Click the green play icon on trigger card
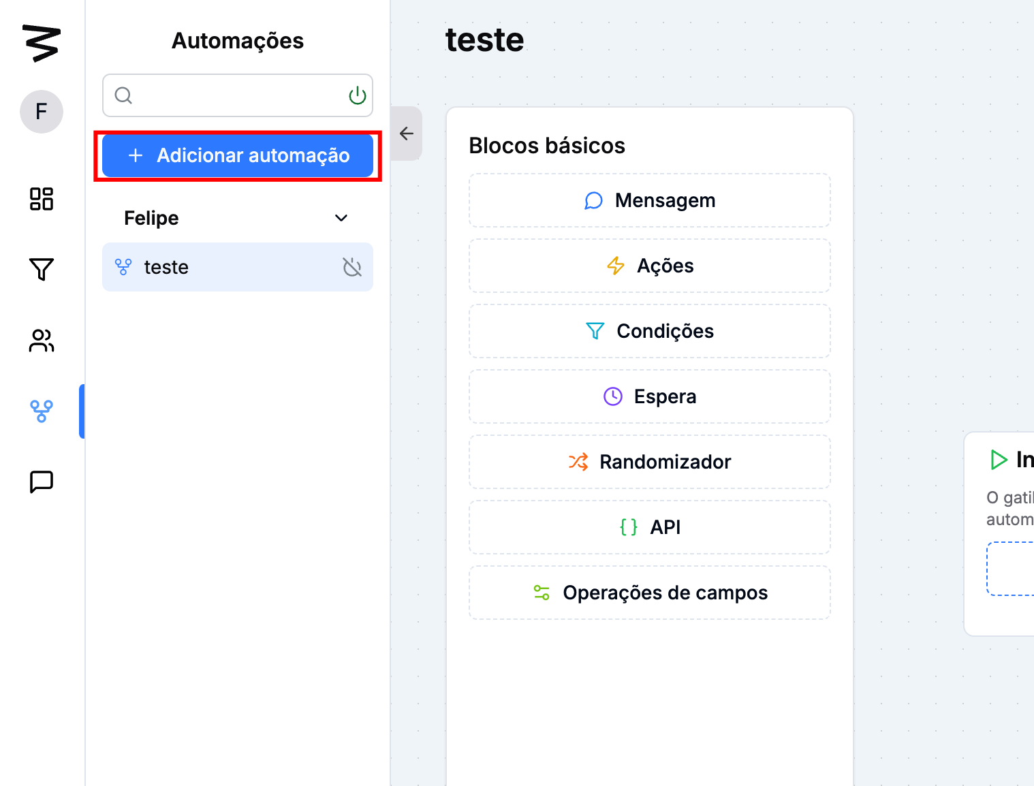Viewport: 1034px width, 786px height. click(x=999, y=460)
